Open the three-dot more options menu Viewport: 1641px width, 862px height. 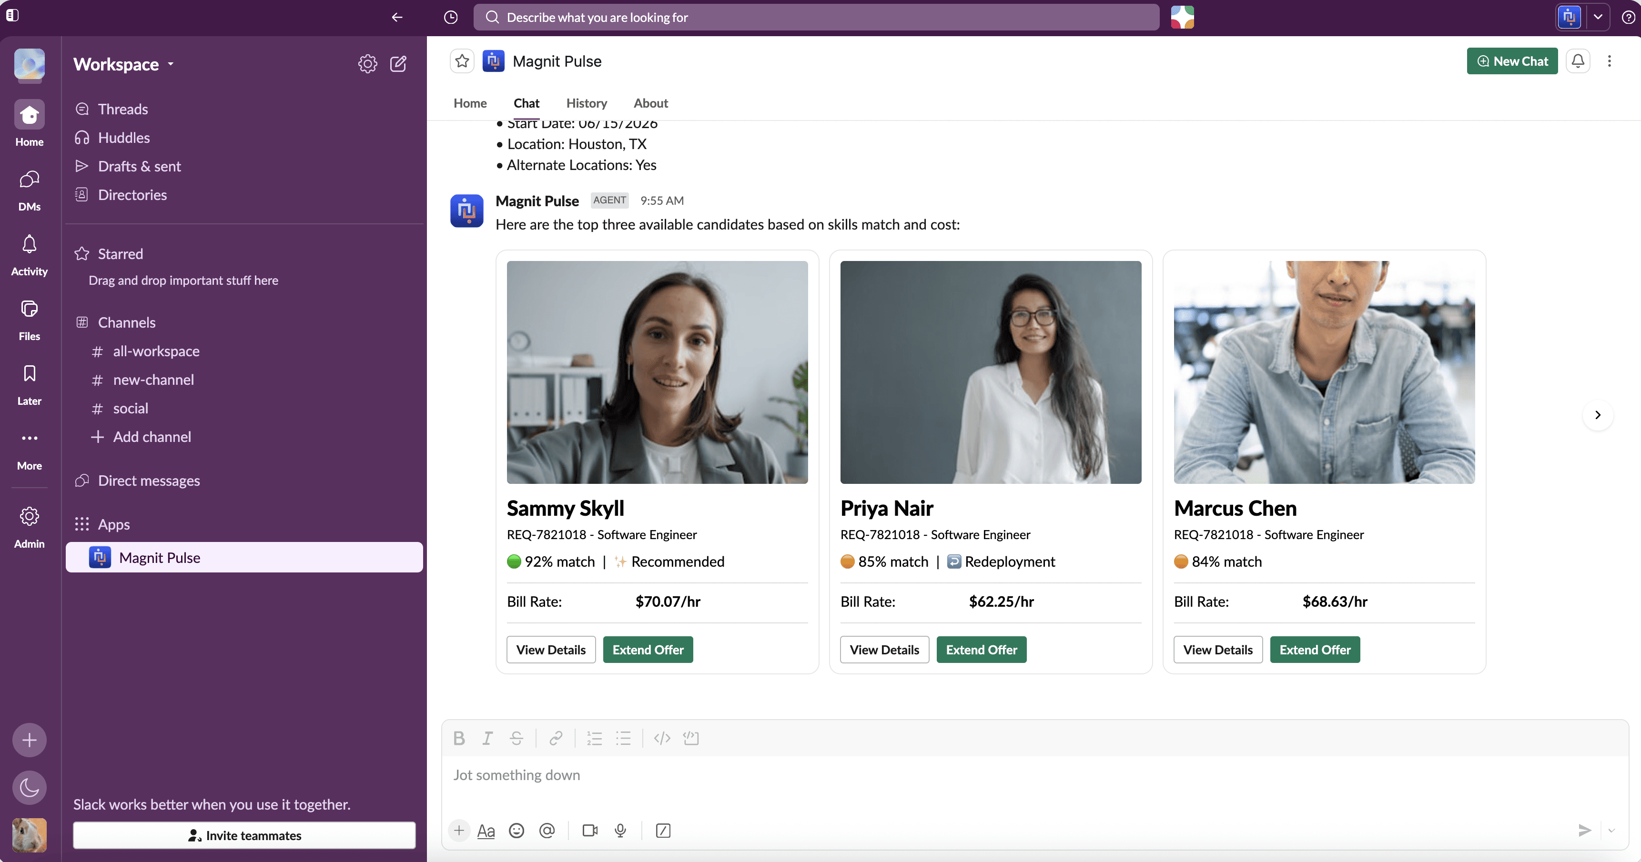1609,61
